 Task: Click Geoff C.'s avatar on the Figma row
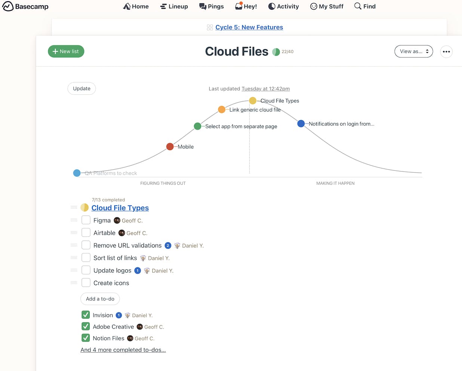[x=117, y=220]
